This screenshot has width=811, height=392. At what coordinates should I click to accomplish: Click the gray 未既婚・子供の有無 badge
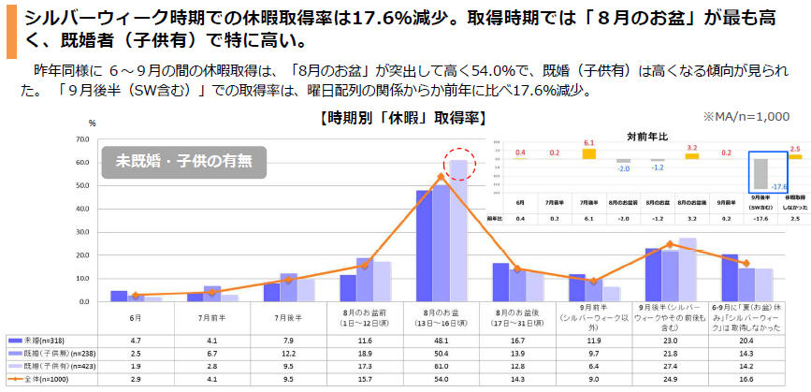pyautogui.click(x=183, y=162)
